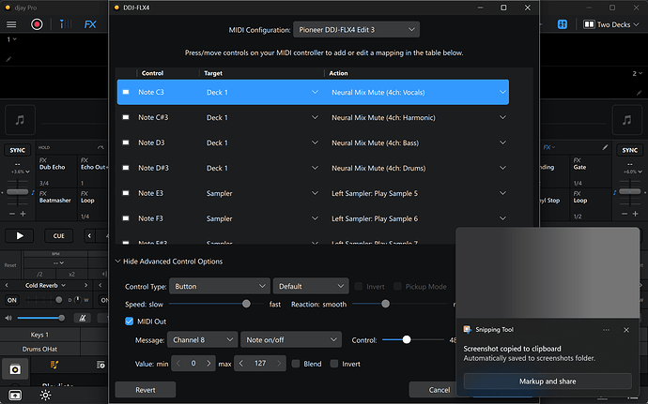The height and width of the screenshot is (404, 648).
Task: Uncheck the MIDI Out checkbox
Action: click(130, 322)
